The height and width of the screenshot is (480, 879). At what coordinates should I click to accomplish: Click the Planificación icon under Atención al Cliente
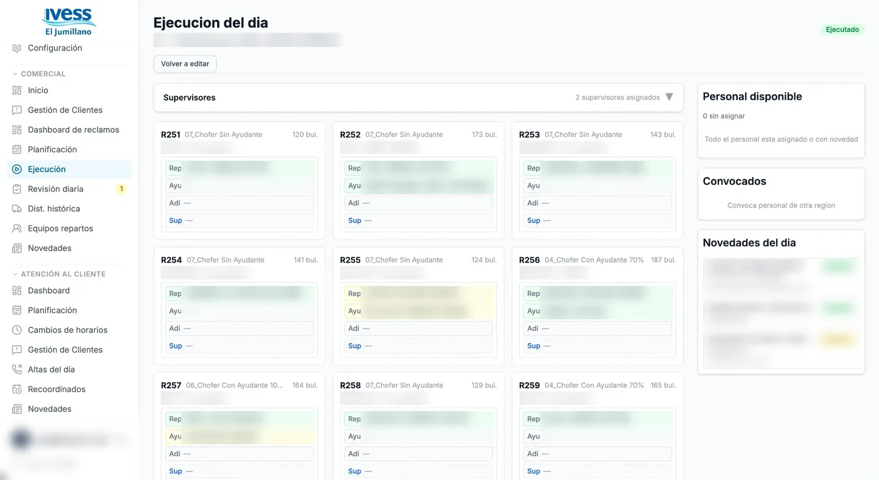click(17, 310)
